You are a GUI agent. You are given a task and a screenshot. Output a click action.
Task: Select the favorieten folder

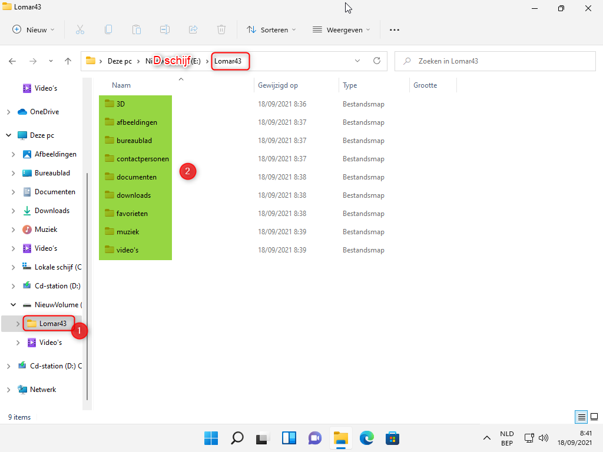[x=127, y=213]
